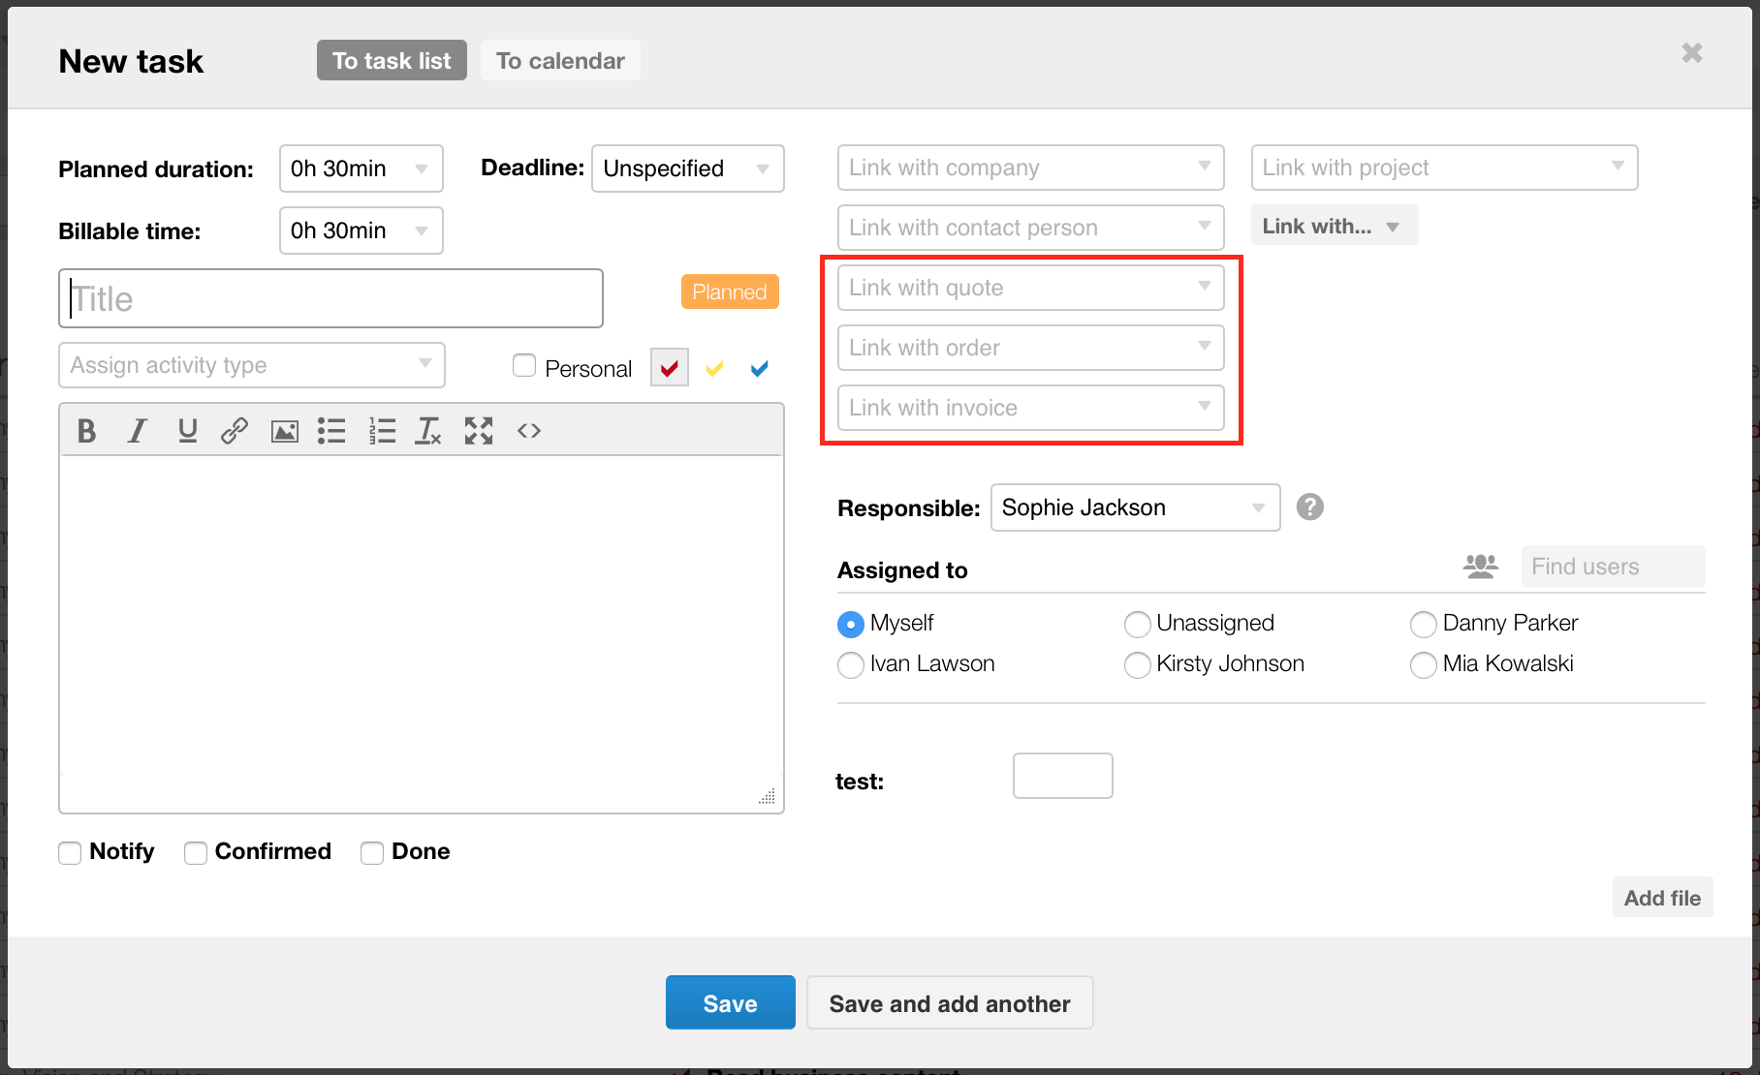Click the test custom field box
The image size is (1760, 1075).
[x=1063, y=776]
